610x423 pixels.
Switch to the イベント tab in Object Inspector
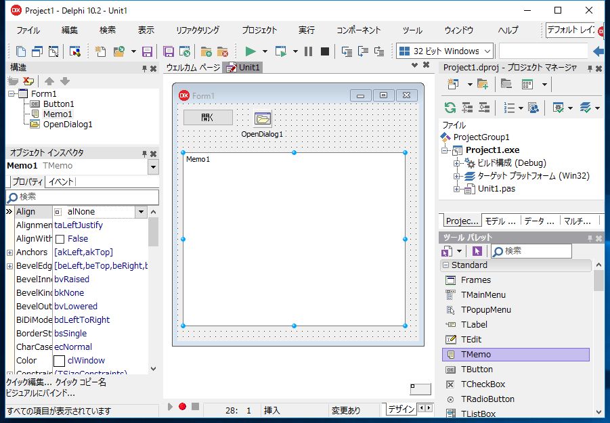(60, 181)
